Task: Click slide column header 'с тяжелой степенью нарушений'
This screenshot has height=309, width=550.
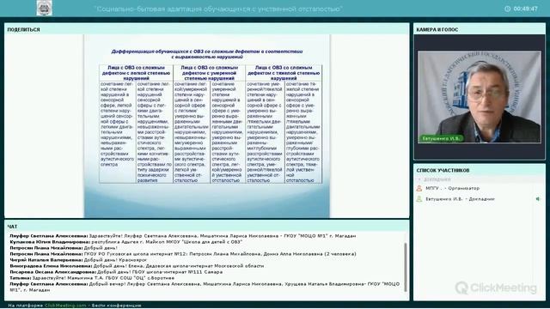Action: 284,73
